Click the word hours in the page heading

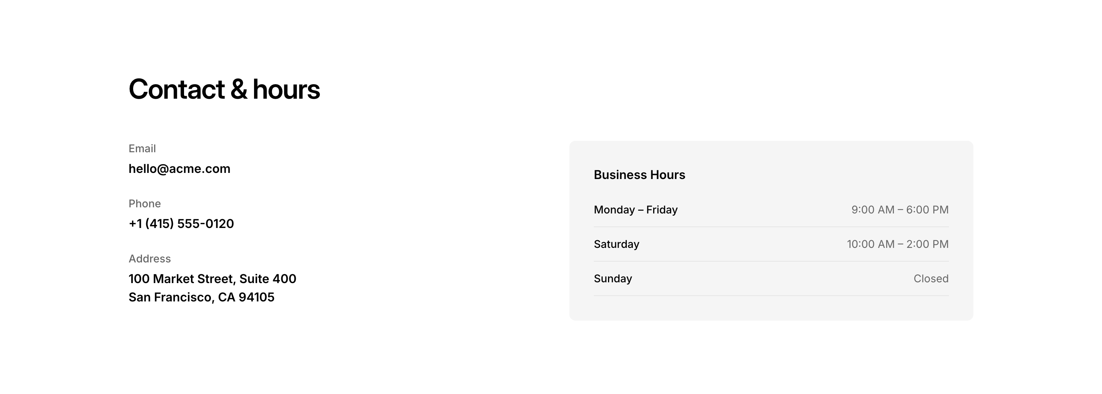tap(286, 90)
